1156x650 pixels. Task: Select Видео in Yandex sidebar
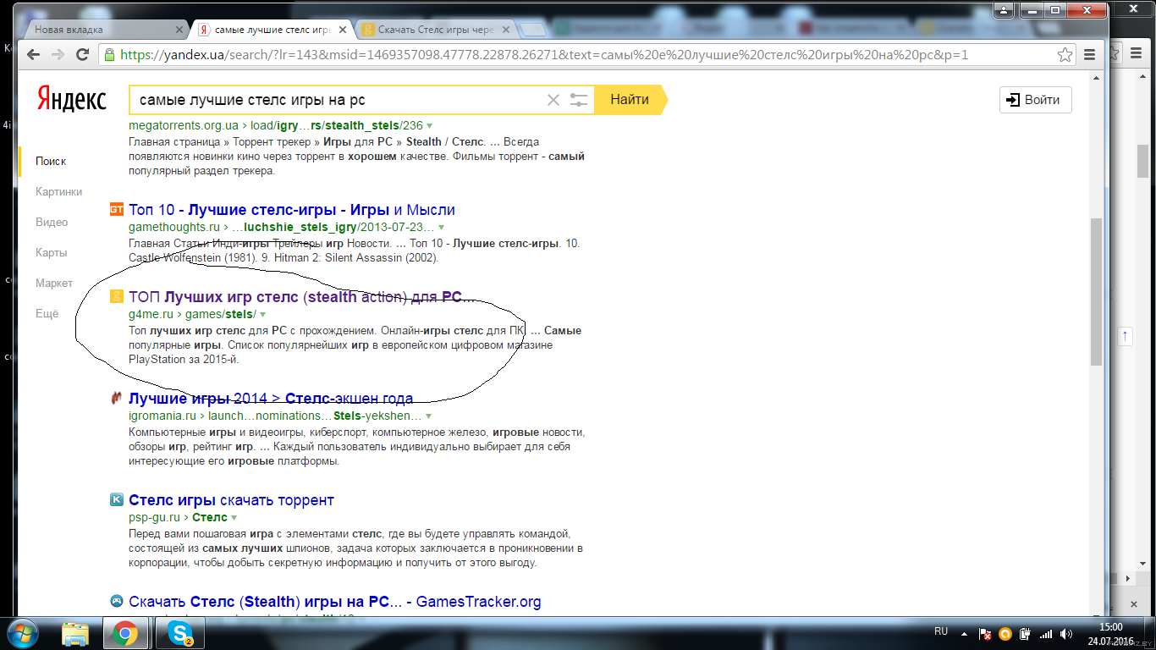point(52,222)
